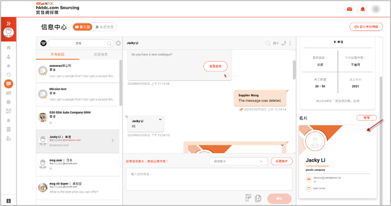Click the 'The message was deleted.' bubble
The image size is (391, 206).
(x=260, y=98)
